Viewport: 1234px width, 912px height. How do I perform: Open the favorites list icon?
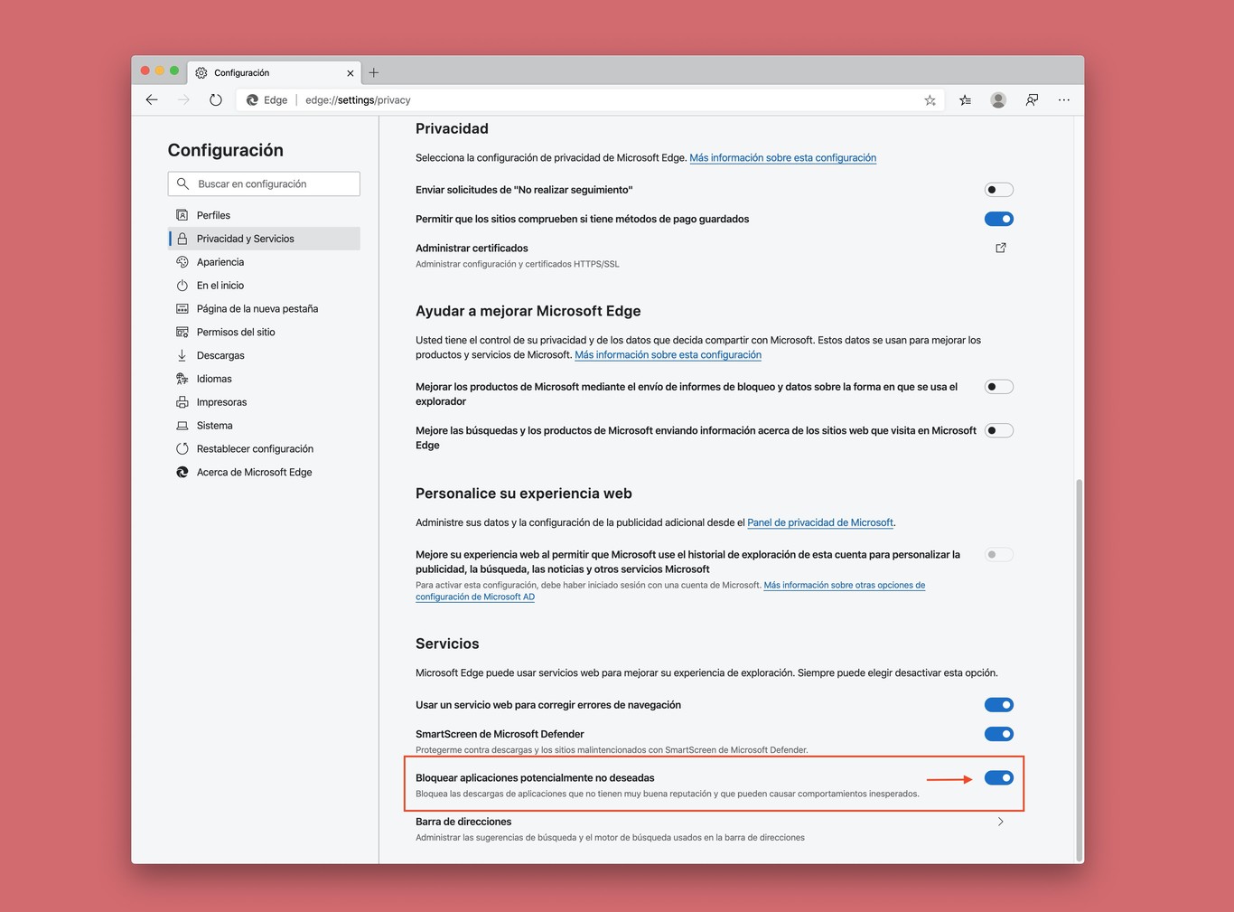[x=965, y=100]
